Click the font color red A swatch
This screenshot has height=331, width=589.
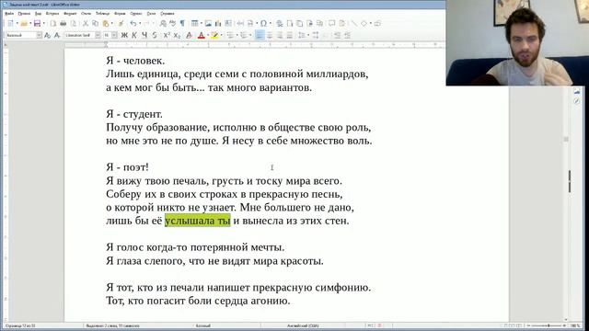tap(202, 35)
